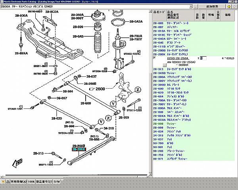Click 28-664 adjust bolt label in diagram
The image size is (238, 190).
tap(68, 91)
